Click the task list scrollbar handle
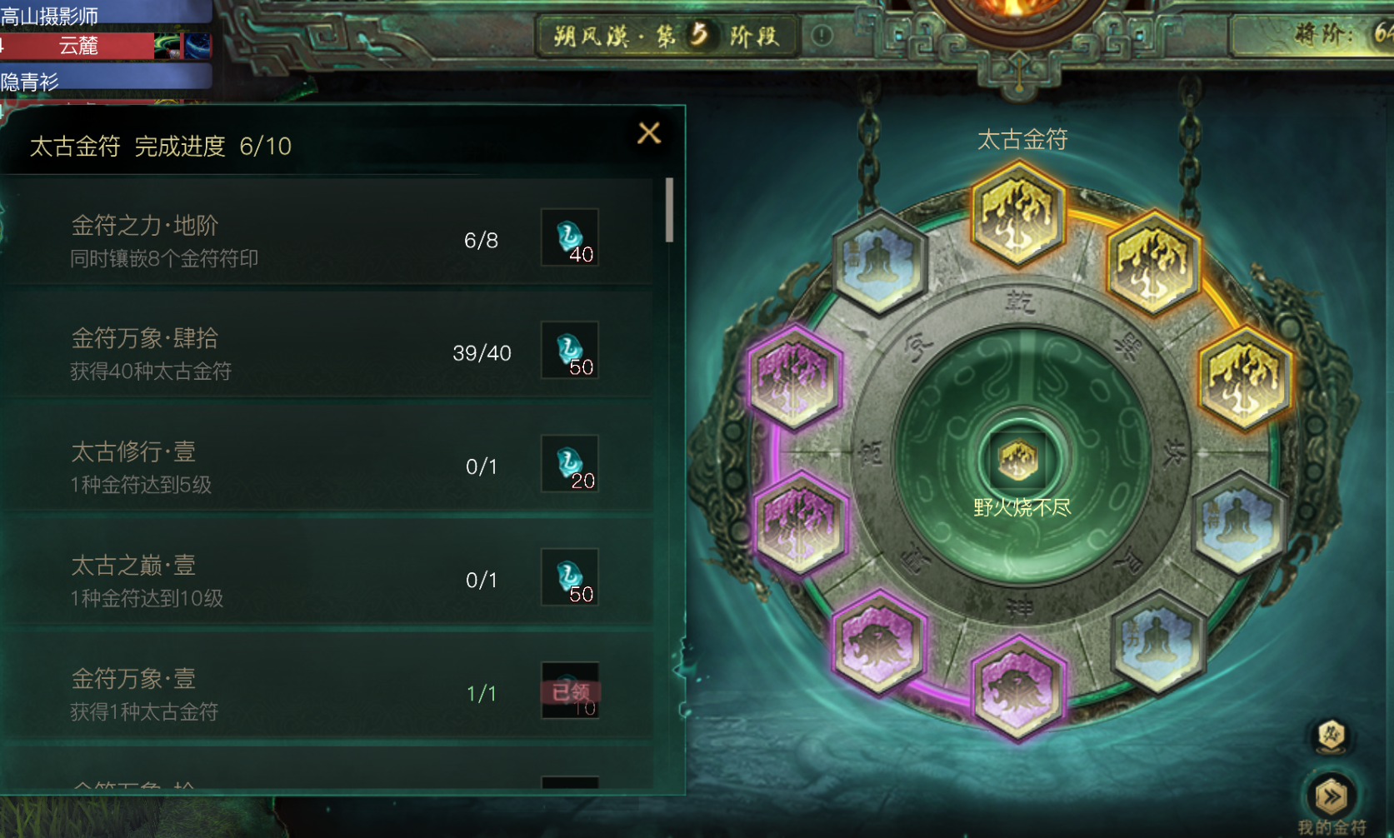Viewport: 1394px width, 838px height. [x=669, y=210]
